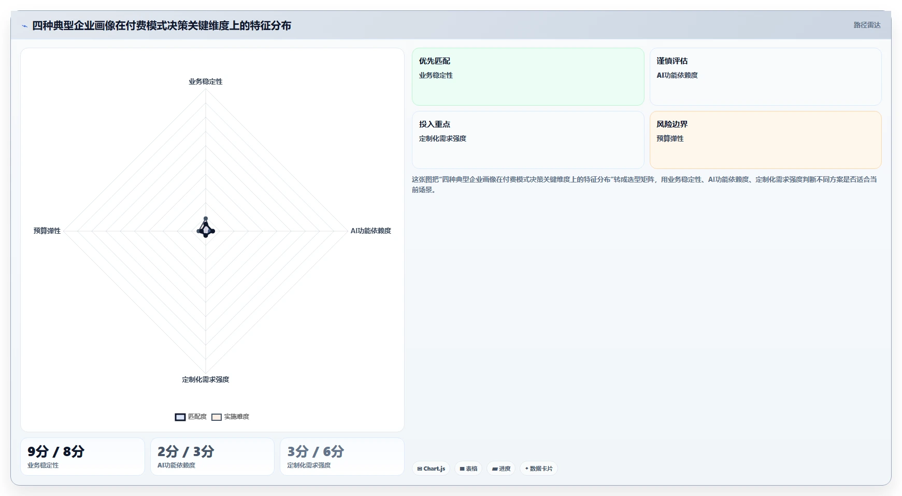Select the Chart.js tag chip
The image size is (902, 496).
click(431, 469)
